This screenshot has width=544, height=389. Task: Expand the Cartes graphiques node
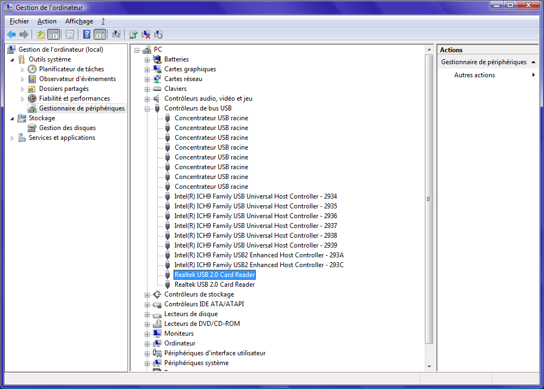(x=147, y=70)
